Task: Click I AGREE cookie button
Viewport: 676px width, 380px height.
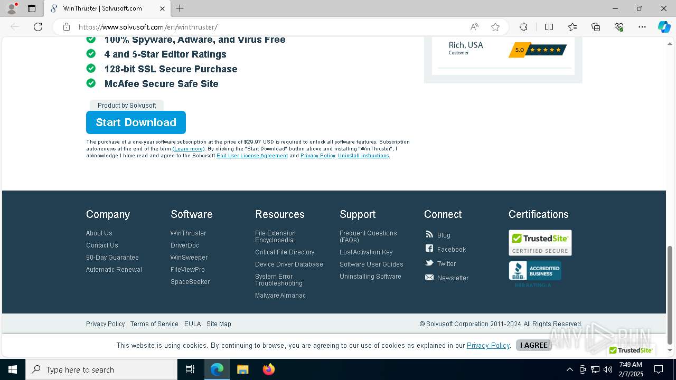Action: pyautogui.click(x=533, y=345)
